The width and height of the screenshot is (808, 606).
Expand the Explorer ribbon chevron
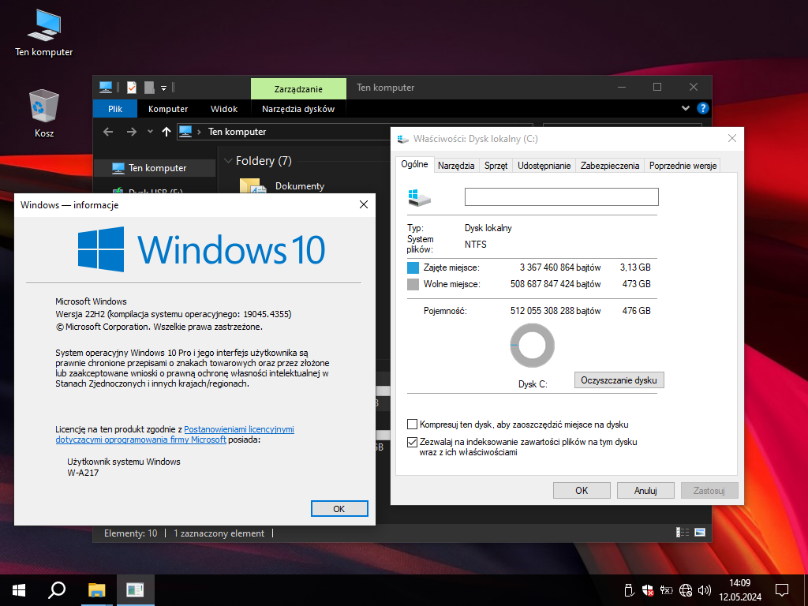685,109
